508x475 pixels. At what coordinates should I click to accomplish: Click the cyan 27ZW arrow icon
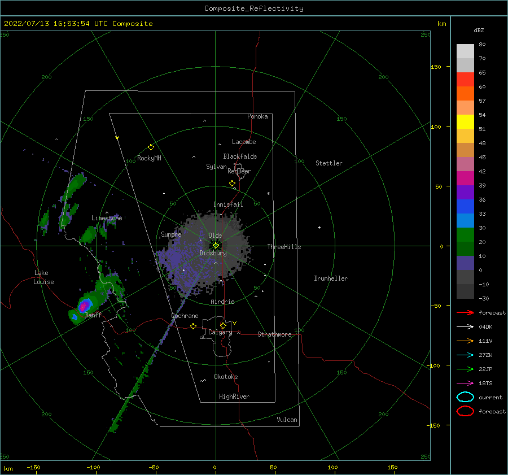point(465,355)
